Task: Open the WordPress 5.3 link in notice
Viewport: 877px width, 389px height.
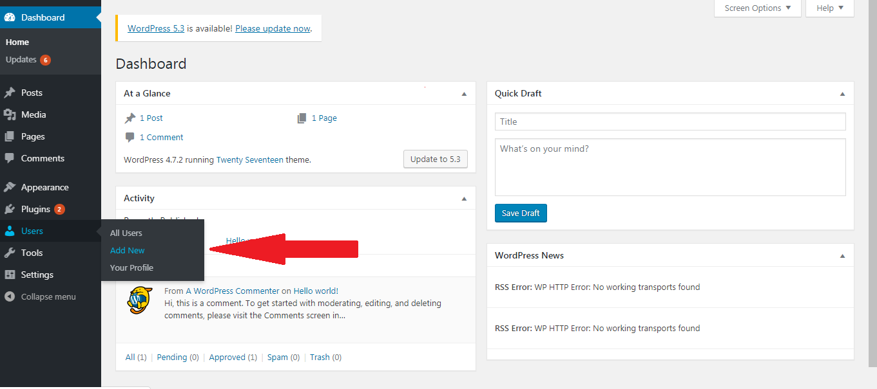Action: (x=156, y=28)
